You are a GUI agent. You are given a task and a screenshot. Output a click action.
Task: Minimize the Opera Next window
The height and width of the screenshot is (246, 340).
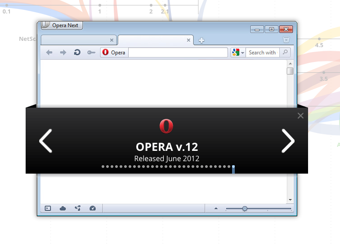tap(257, 29)
